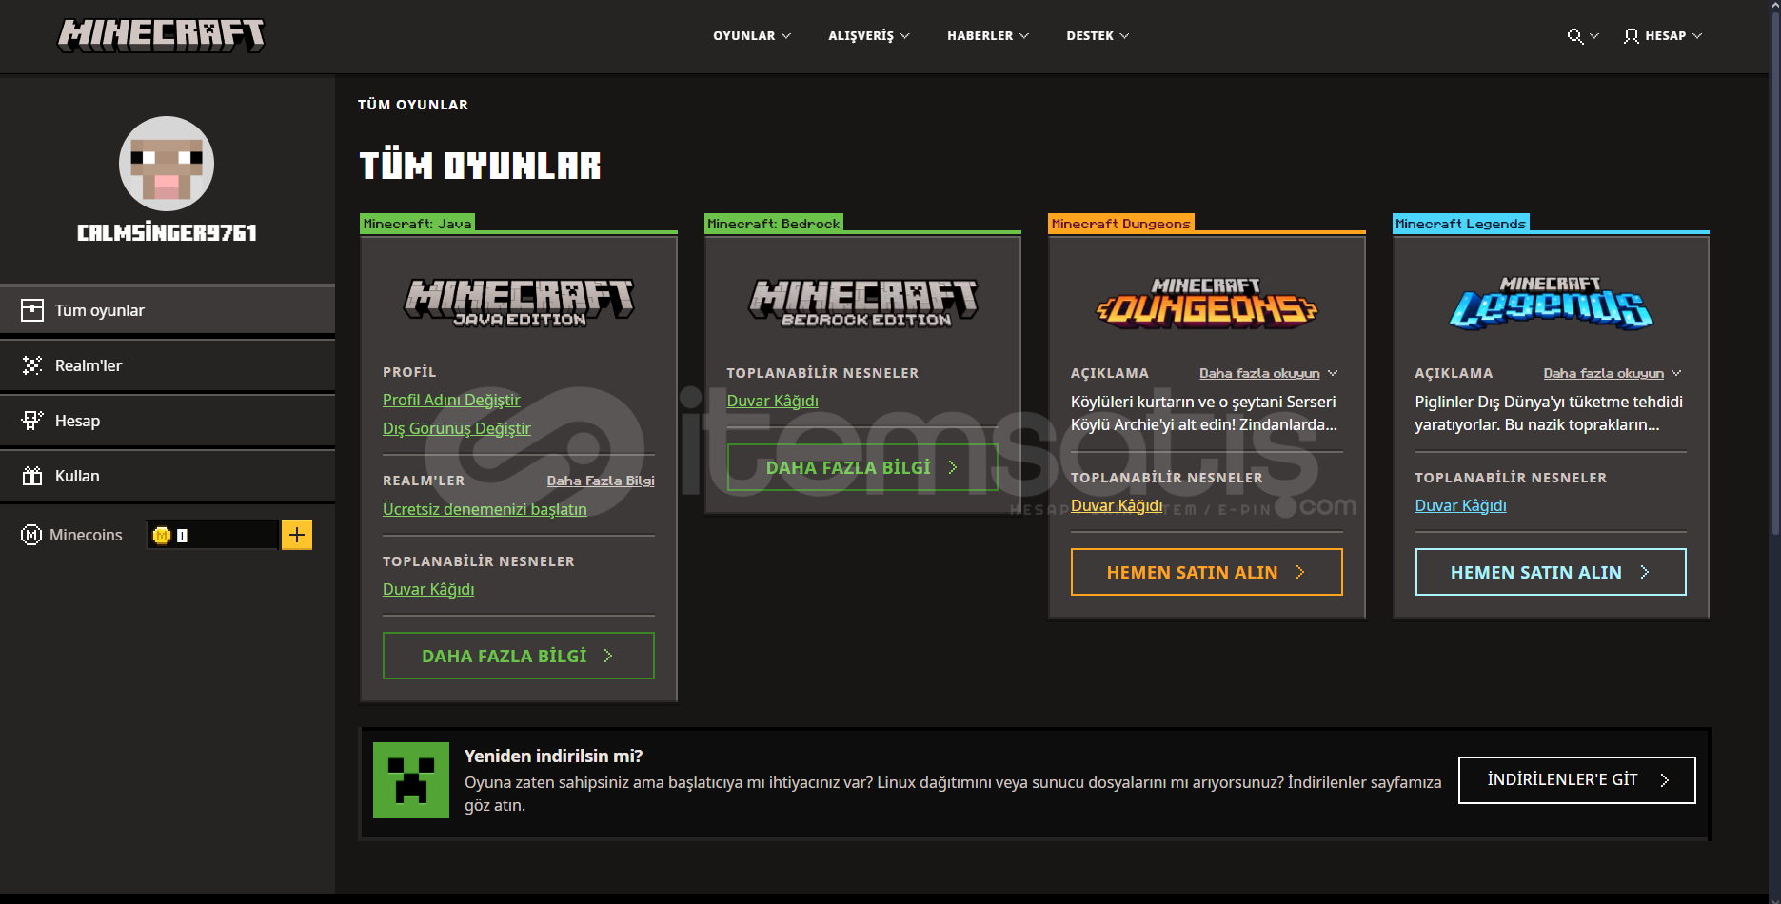
Task: Click the Minecraft Dungeons logo
Action: click(1206, 304)
